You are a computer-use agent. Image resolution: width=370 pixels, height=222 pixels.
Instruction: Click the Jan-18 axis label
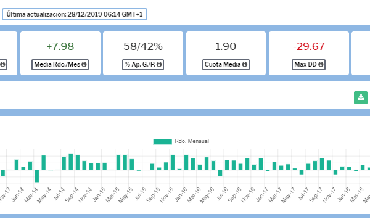(343, 194)
